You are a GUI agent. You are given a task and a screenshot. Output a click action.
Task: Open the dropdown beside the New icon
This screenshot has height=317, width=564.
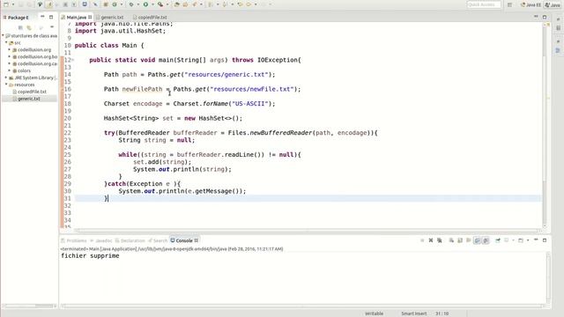click(x=13, y=4)
